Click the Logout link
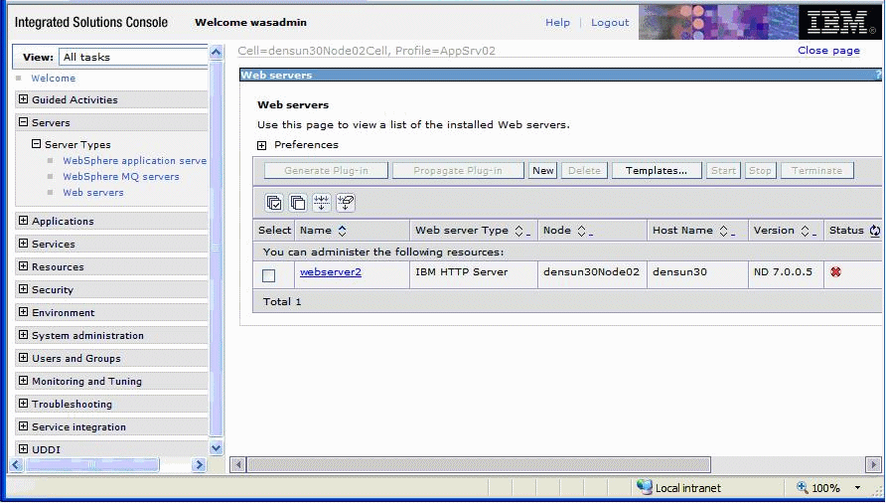The height and width of the screenshot is (503, 886). [610, 22]
